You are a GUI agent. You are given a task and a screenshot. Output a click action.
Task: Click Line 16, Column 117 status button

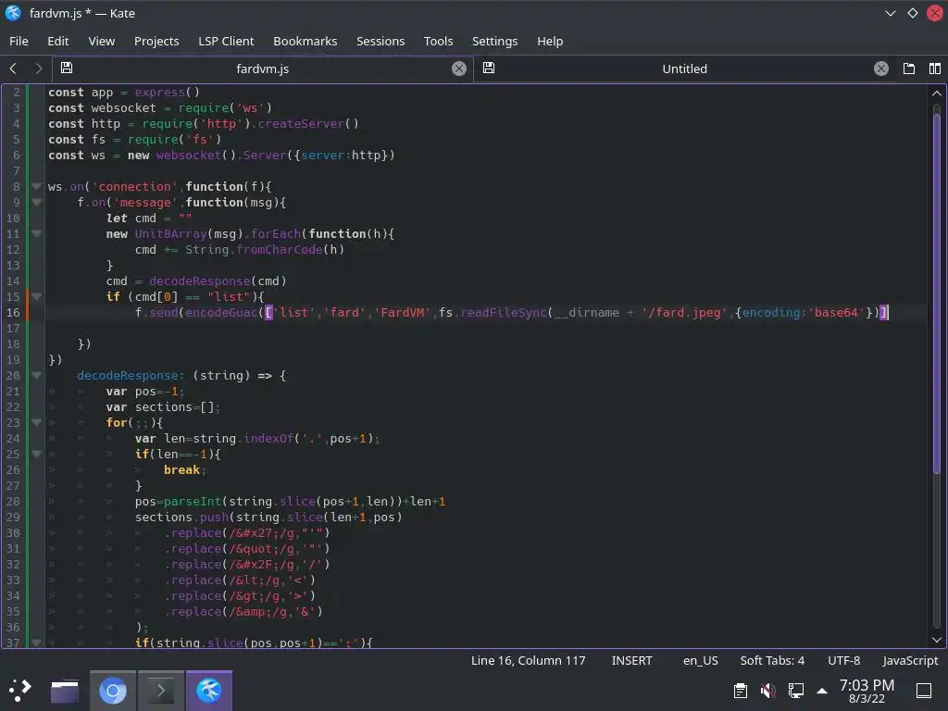pyautogui.click(x=528, y=661)
